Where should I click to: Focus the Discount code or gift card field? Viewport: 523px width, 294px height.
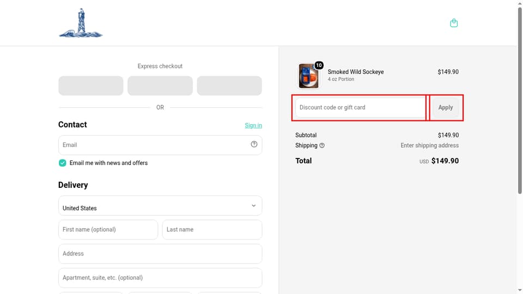pos(362,107)
